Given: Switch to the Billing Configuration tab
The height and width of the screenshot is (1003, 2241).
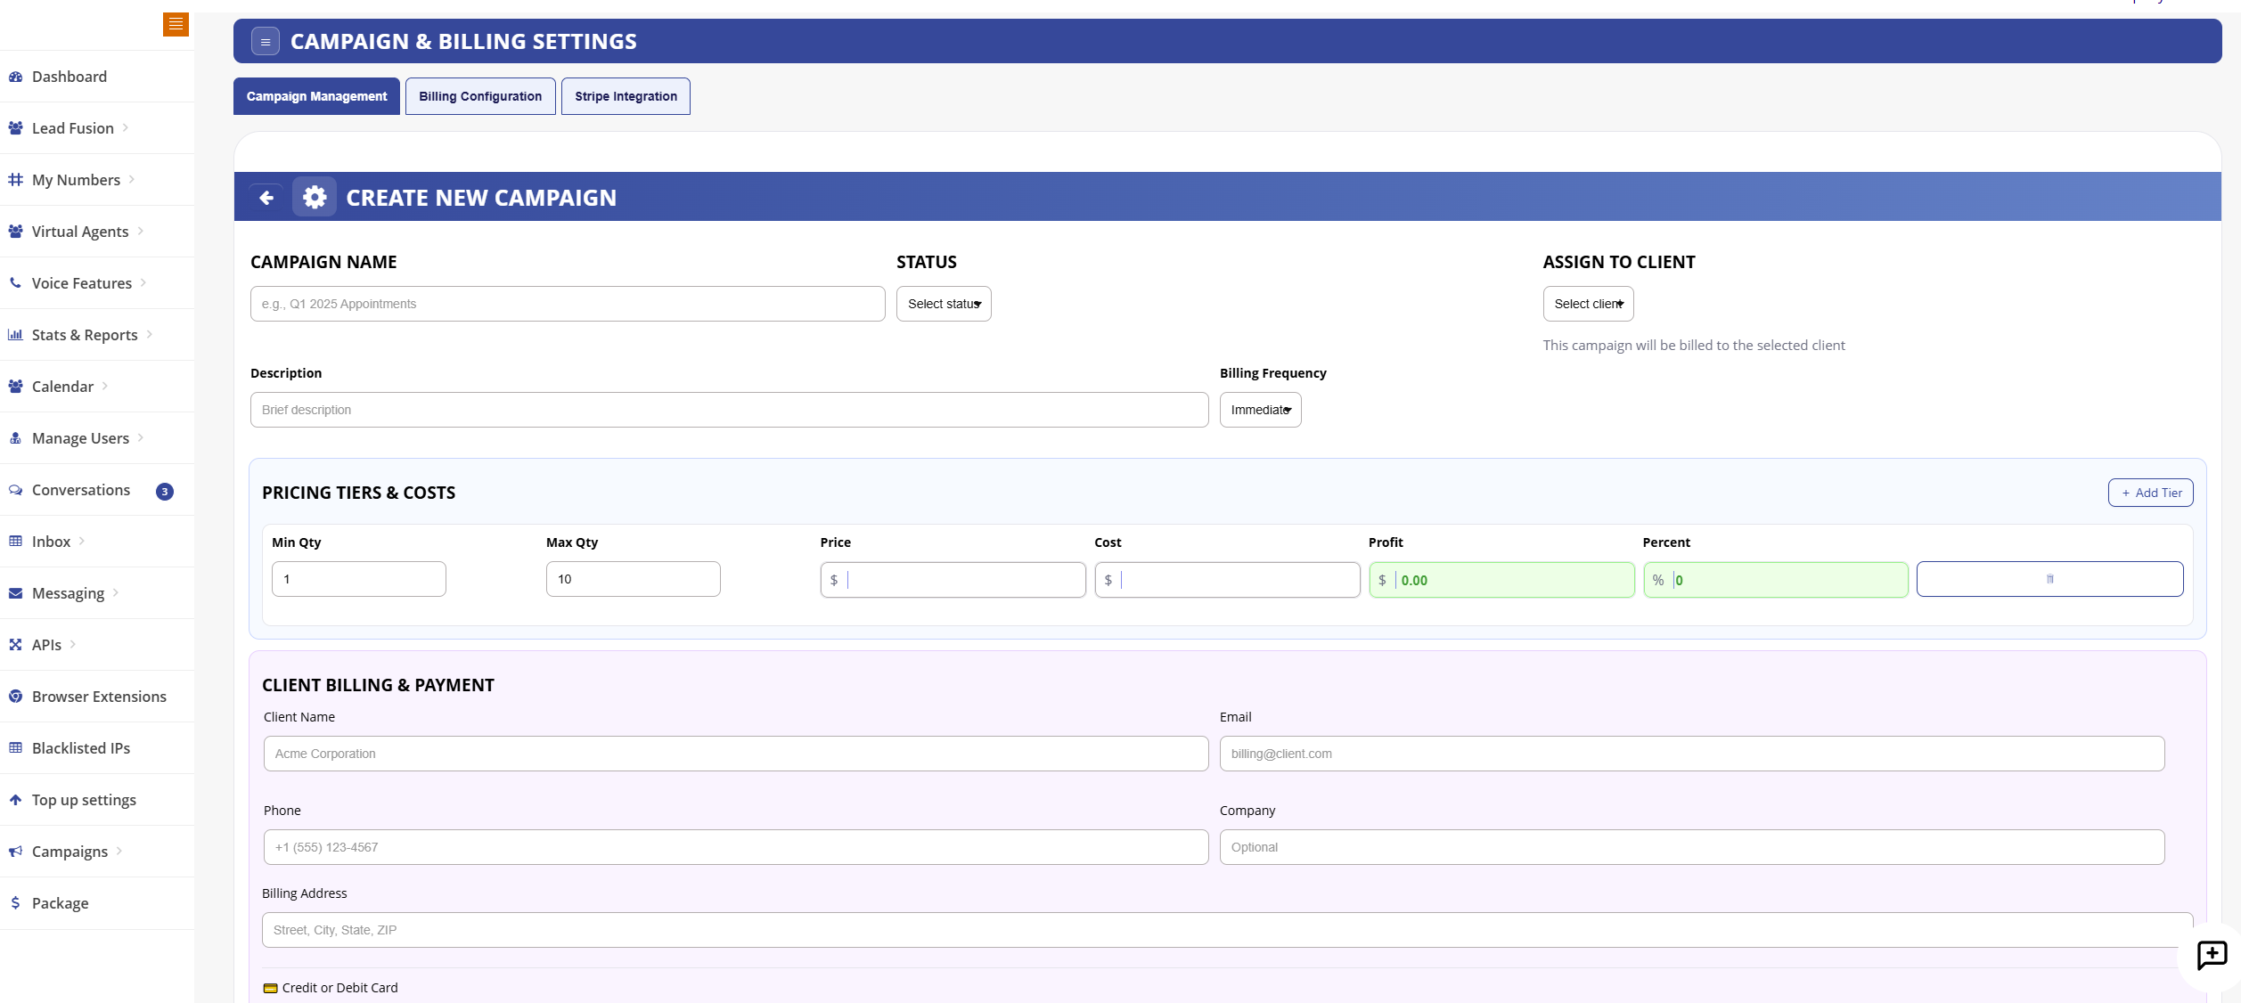Looking at the screenshot, I should (480, 96).
